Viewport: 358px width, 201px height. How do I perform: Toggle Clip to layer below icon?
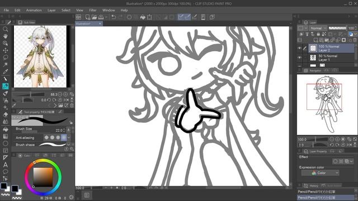tap(302, 34)
